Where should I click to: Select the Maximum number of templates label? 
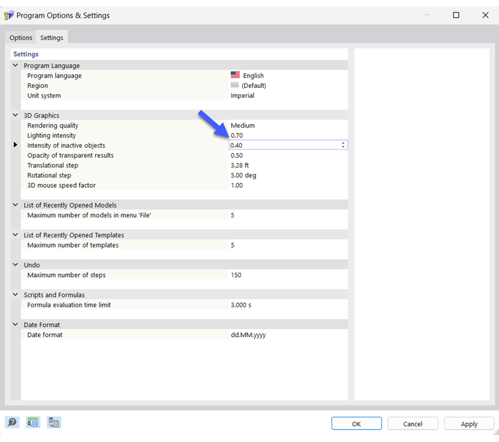[73, 245]
